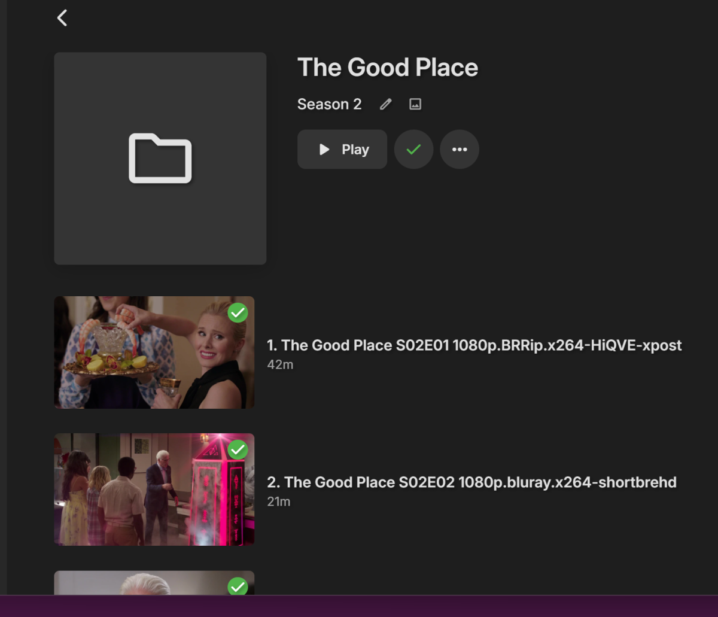Click the 42m duration of episode 1
The image size is (718, 617).
[x=280, y=364]
